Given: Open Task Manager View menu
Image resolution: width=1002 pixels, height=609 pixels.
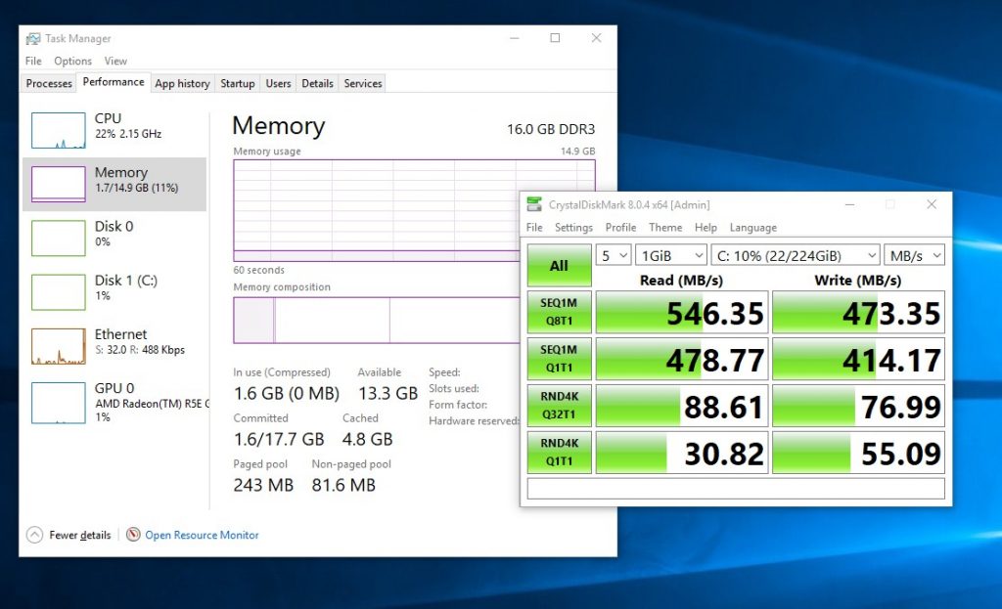Looking at the screenshot, I should pos(115,61).
